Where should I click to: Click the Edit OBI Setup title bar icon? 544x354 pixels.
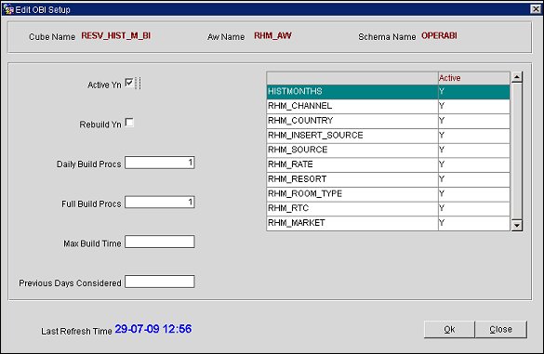click(8, 9)
